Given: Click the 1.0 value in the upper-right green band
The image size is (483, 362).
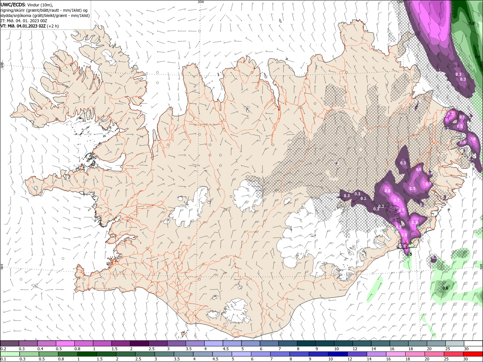Looking at the screenshot, I should pos(471,24).
